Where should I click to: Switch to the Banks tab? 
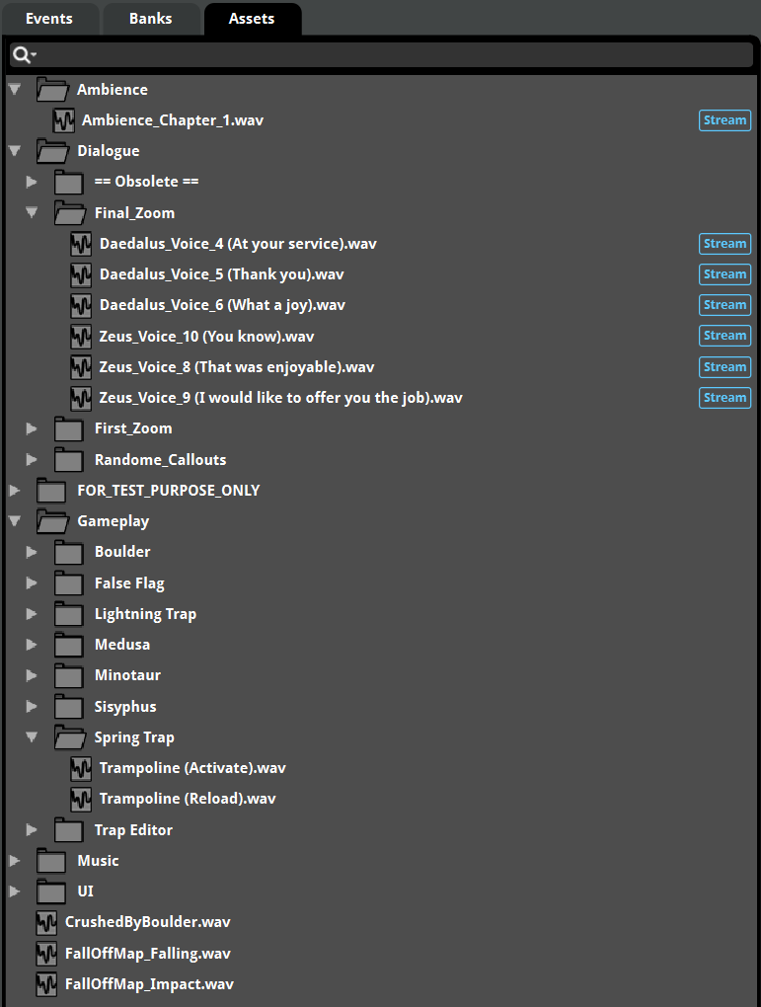tap(151, 19)
